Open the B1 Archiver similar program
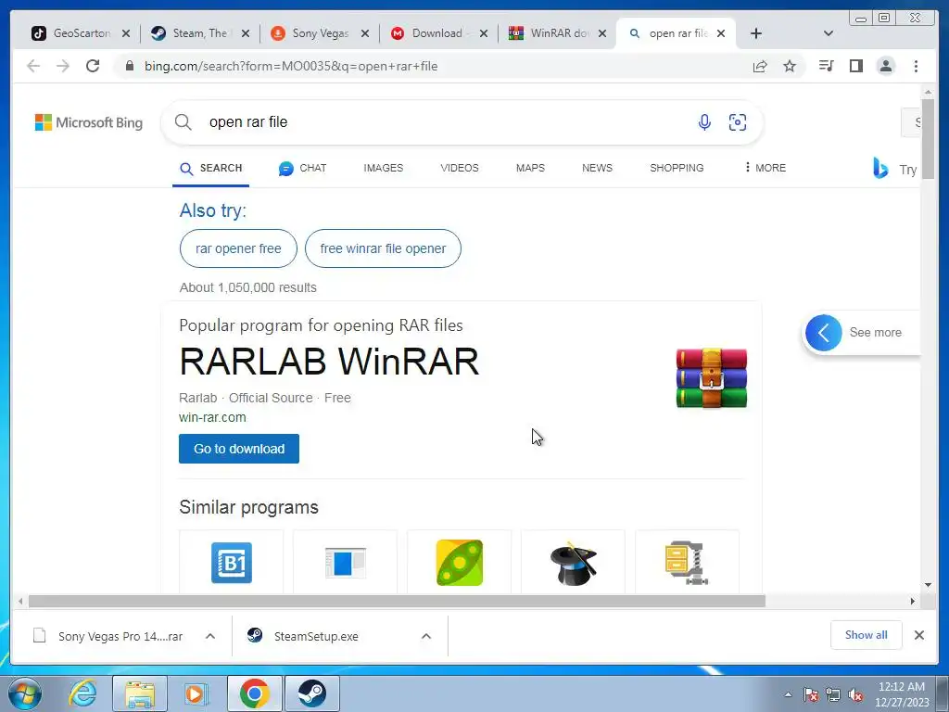 [x=231, y=563]
